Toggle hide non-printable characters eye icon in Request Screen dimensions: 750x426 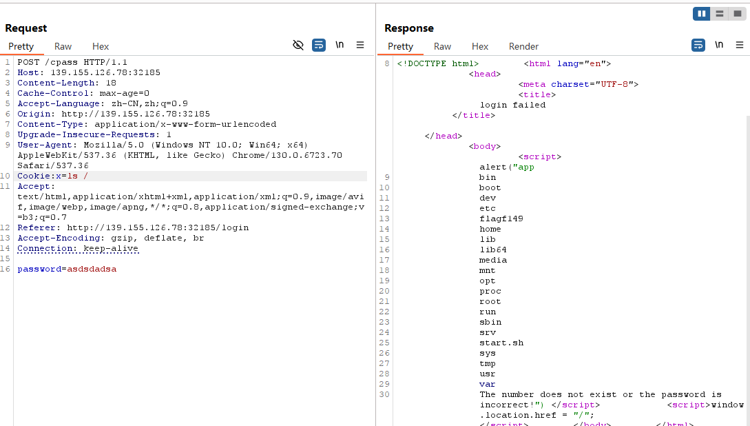(x=298, y=45)
